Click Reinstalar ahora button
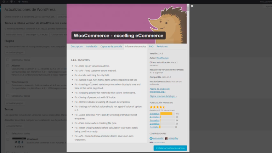Screen dimensions: 272x153 point(14,34)
